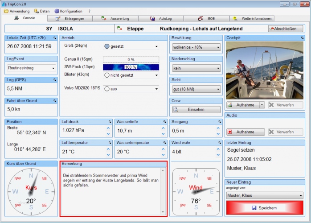
Task: Click the Wassertiefe panel corner icon
Action: [165, 121]
